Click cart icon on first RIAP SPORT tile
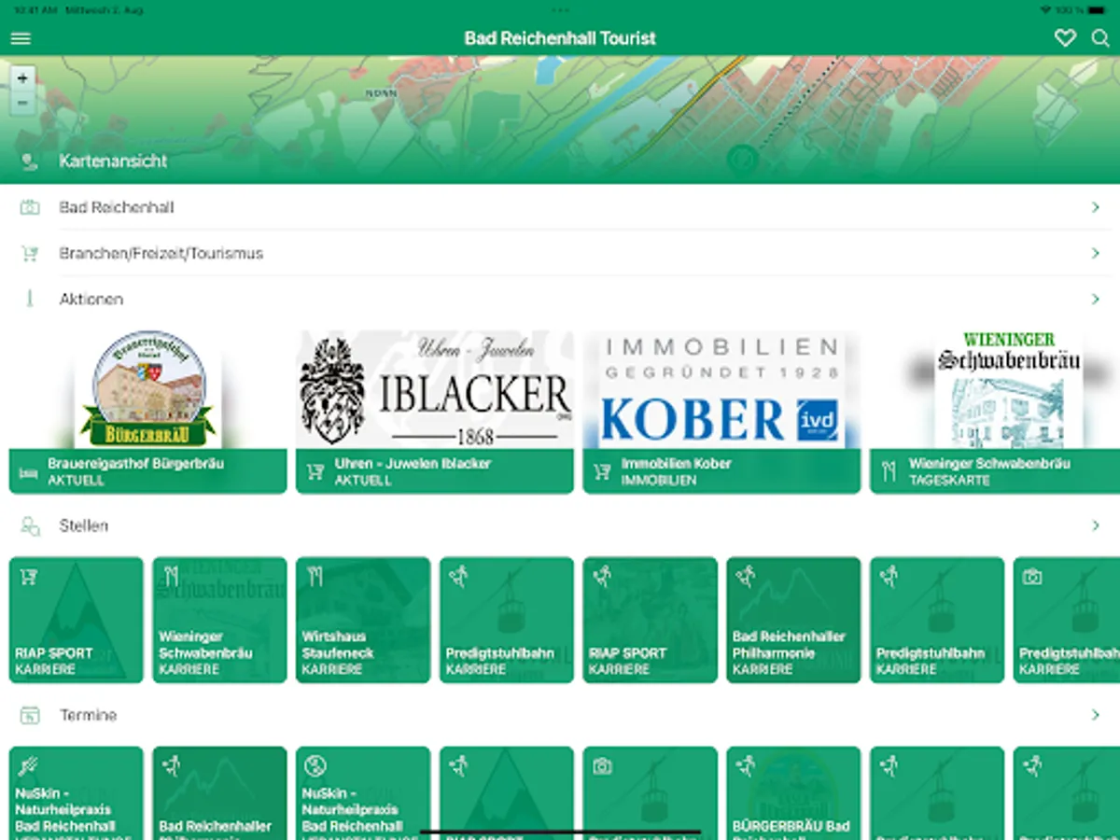 [x=29, y=576]
